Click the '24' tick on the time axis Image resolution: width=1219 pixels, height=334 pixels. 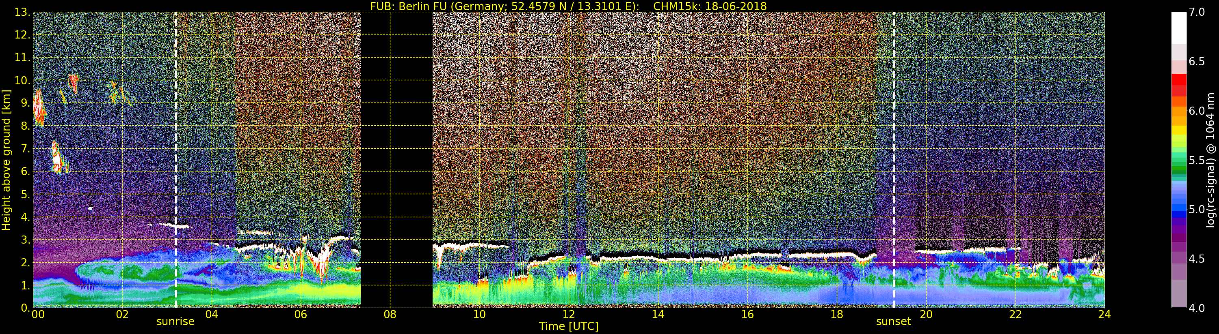pos(1104,314)
